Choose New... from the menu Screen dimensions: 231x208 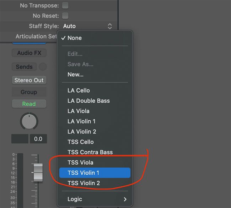75,75
